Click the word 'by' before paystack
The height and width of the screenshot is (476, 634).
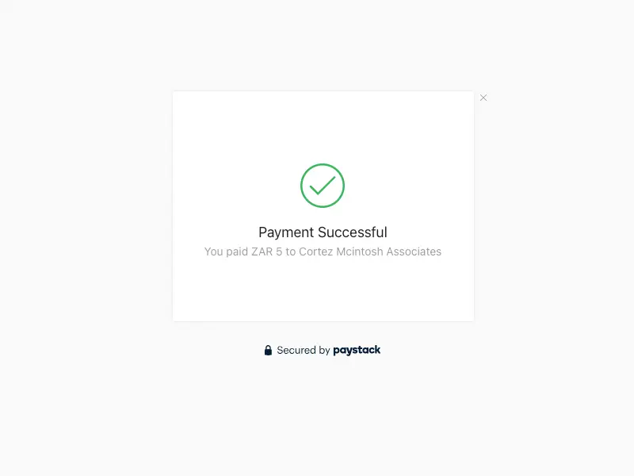tap(325, 351)
